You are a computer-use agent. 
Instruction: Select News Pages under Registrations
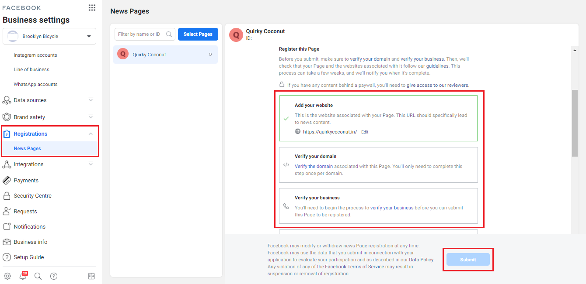27,148
